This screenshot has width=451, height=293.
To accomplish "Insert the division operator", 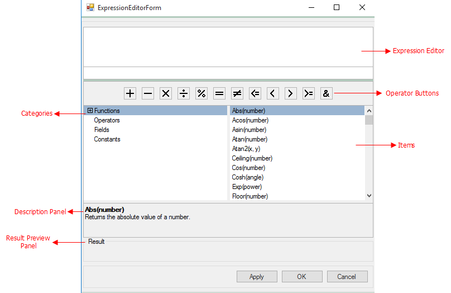I will pyautogui.click(x=183, y=93).
